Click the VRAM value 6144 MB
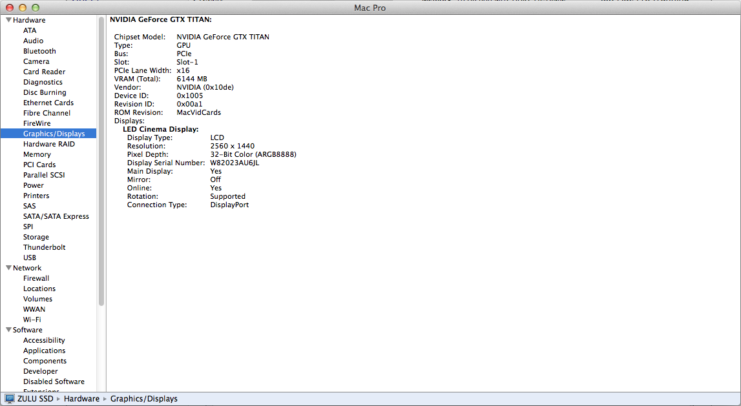 192,79
